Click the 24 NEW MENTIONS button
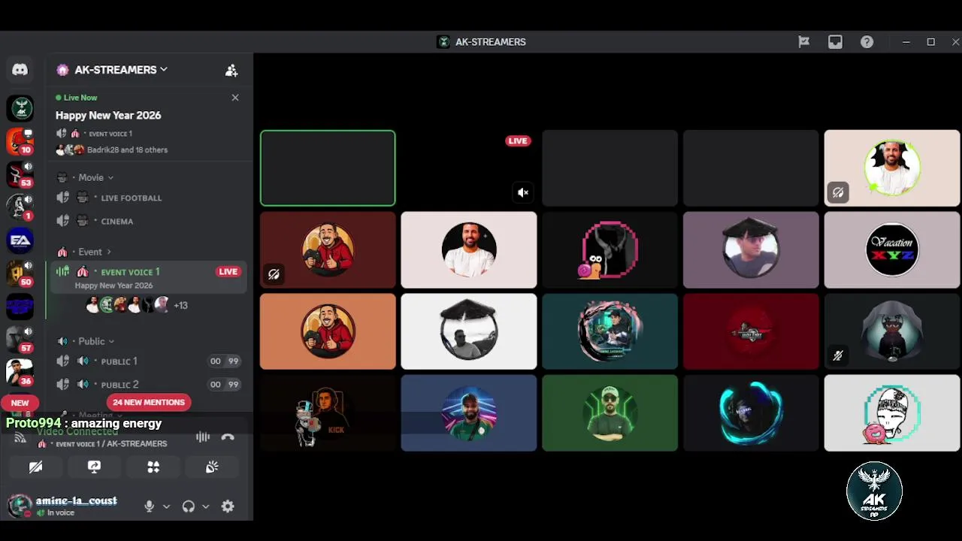This screenshot has width=962, height=541. tap(149, 402)
